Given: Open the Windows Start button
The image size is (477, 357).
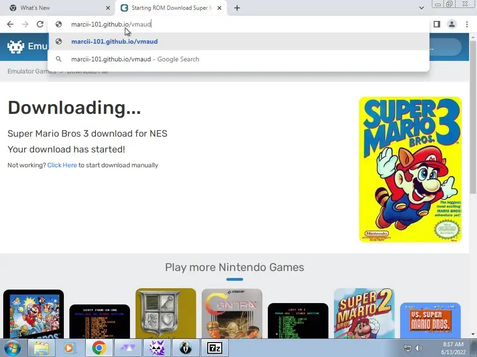Looking at the screenshot, I should coord(13,348).
